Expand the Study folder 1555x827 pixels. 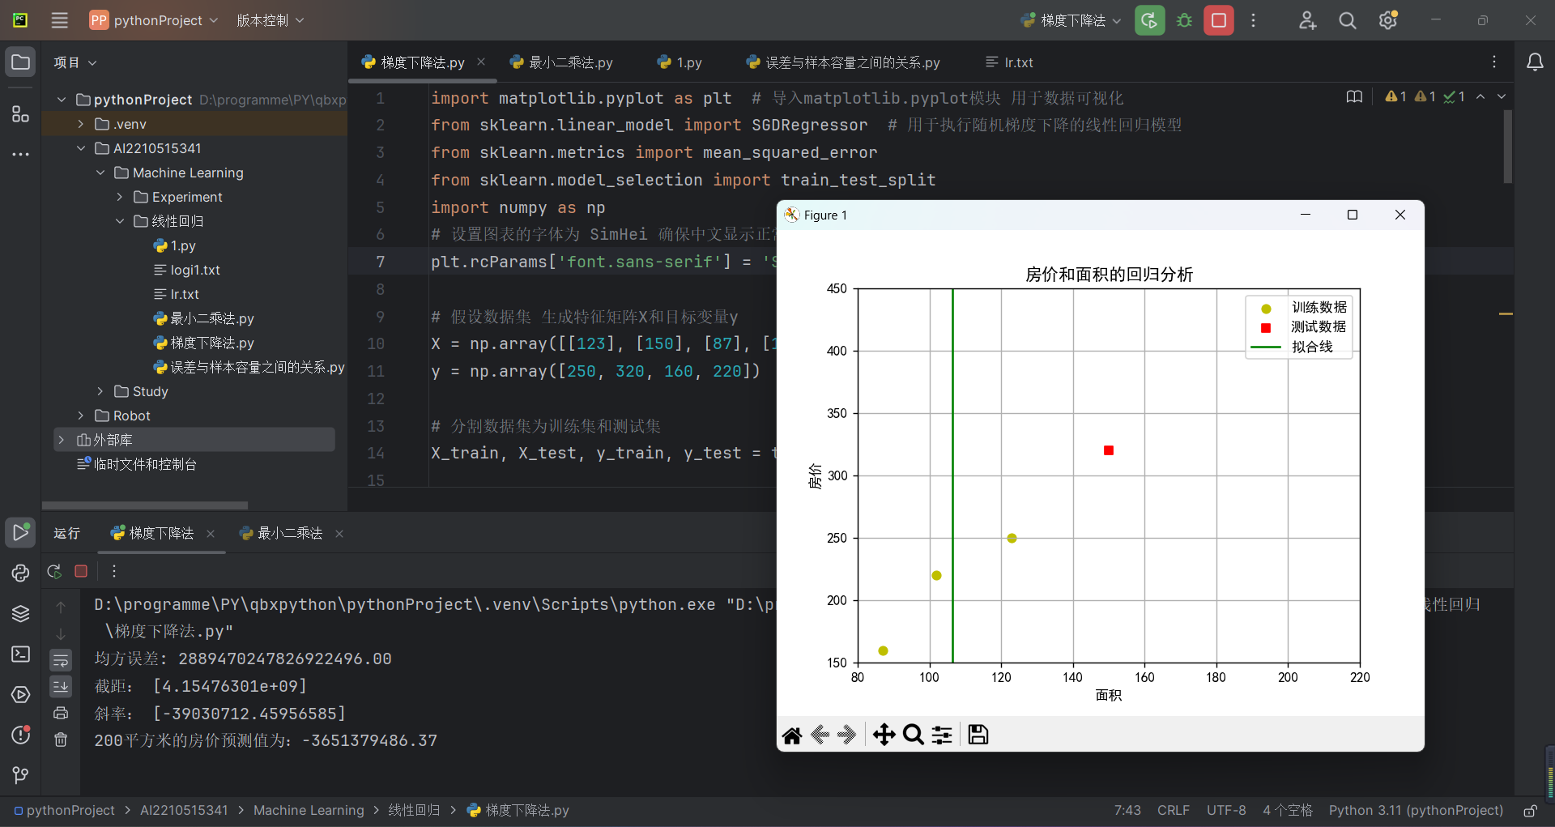[100, 391]
